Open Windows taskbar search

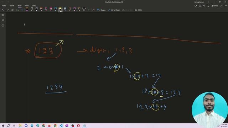click(9, 126)
